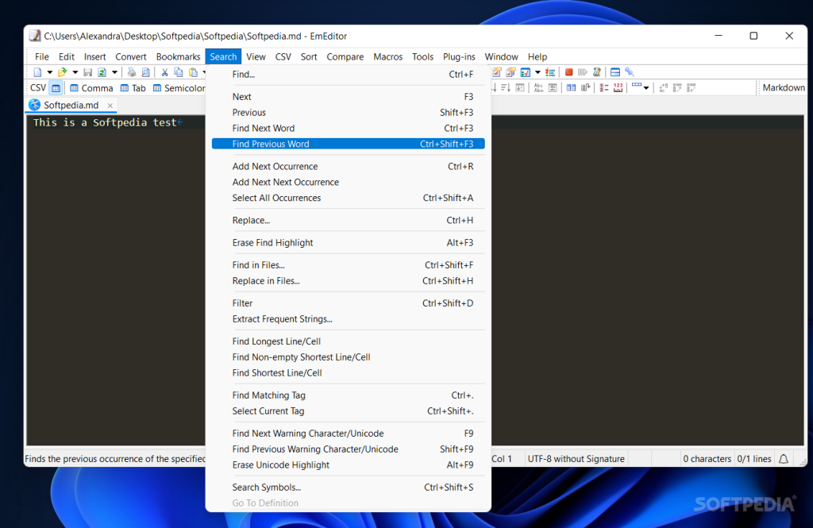Open the Edit menu
This screenshot has width=813, height=528.
pos(67,56)
